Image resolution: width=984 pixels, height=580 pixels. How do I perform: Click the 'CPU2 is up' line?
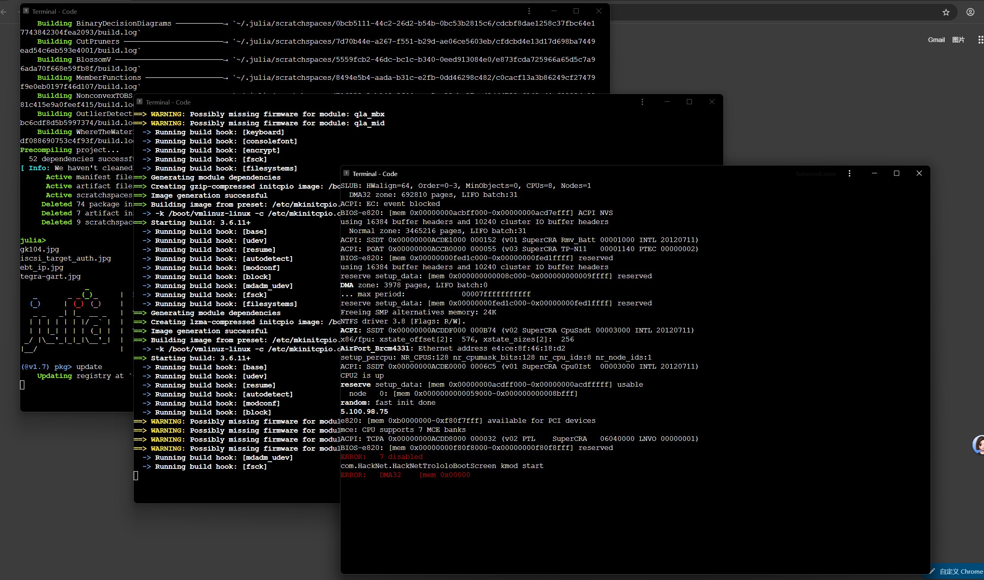pyautogui.click(x=362, y=375)
